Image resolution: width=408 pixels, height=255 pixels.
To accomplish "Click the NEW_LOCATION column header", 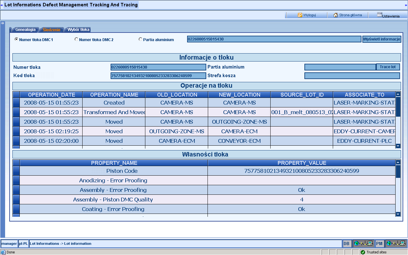I will (239, 95).
